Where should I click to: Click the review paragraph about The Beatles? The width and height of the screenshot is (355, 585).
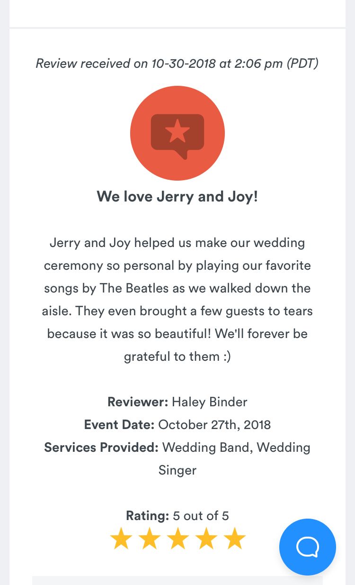tap(177, 299)
